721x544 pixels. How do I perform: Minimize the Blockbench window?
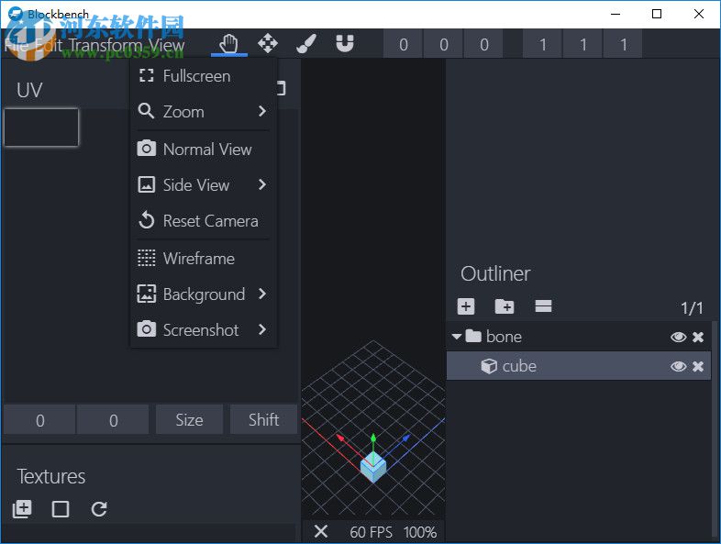click(616, 14)
